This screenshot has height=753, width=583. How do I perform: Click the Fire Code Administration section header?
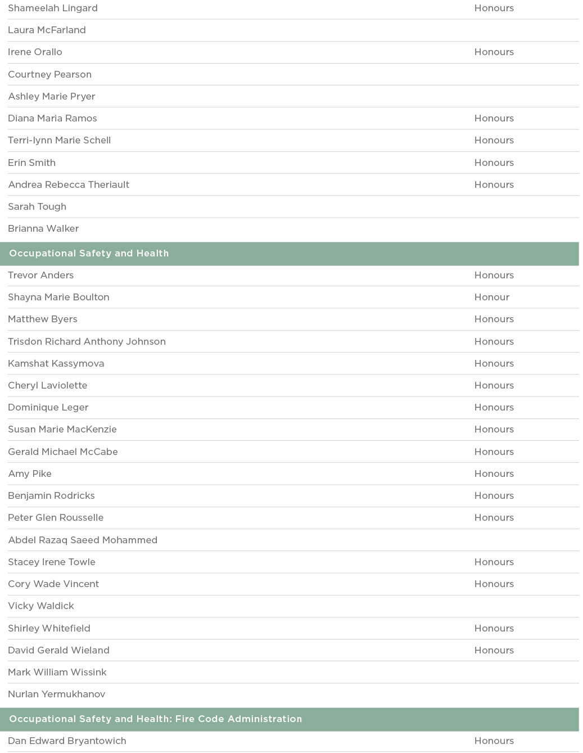(155, 719)
